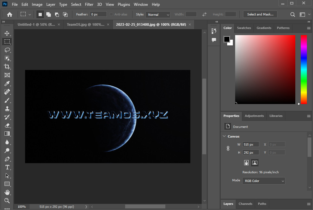Select the Brush tool

coord(7,100)
